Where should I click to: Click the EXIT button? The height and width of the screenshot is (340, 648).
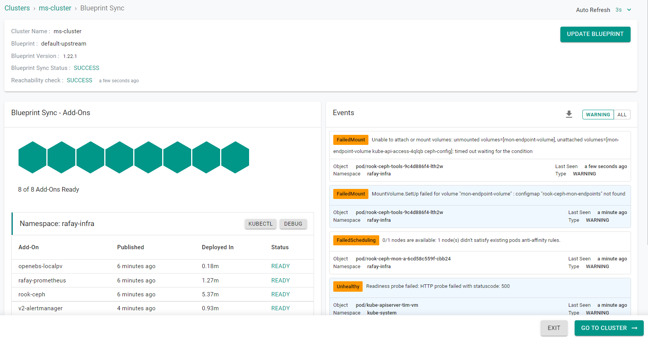tap(554, 328)
